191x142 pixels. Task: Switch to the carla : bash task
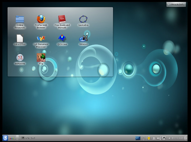44,138
